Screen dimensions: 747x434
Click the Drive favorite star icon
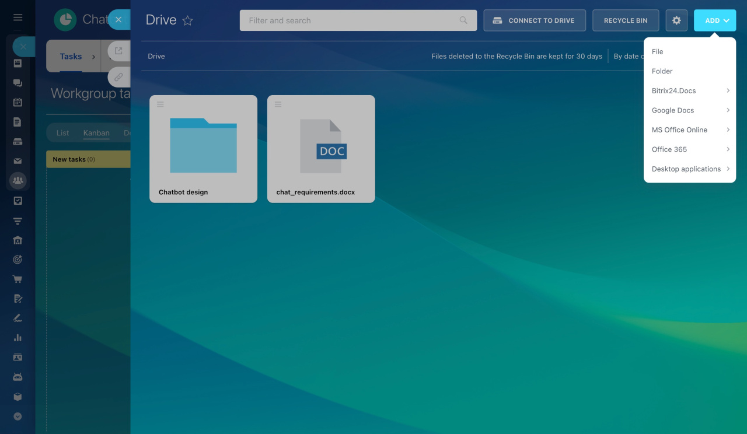[x=187, y=20]
